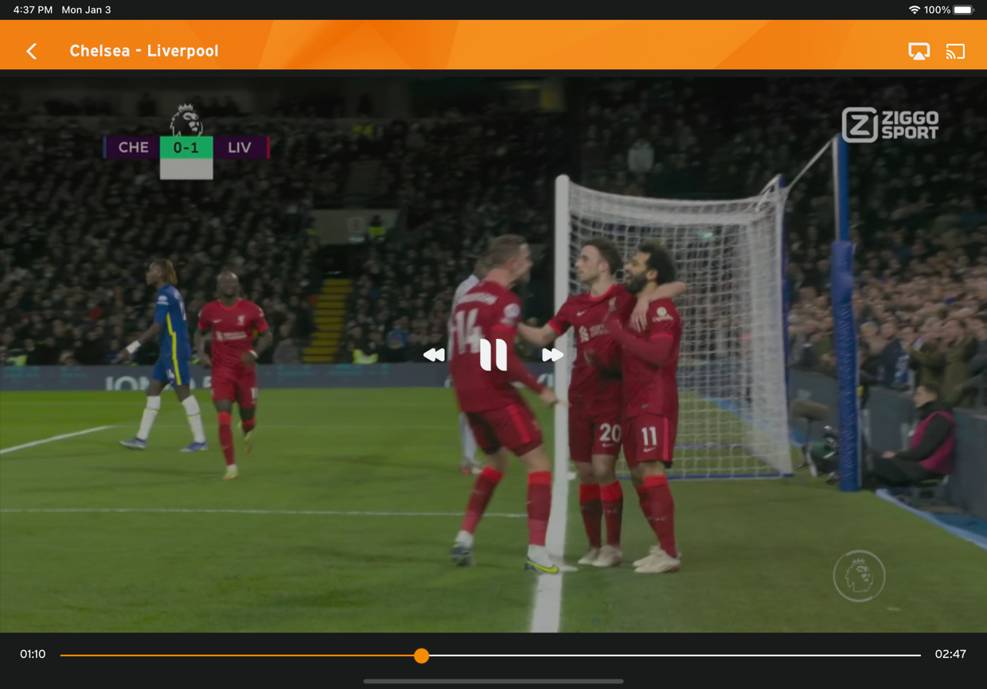Fast-forward the video with the double-arrow button
The height and width of the screenshot is (689, 987).
(x=552, y=355)
